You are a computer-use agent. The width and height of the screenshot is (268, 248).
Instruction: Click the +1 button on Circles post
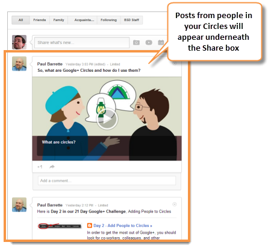pyautogui.click(x=40, y=167)
